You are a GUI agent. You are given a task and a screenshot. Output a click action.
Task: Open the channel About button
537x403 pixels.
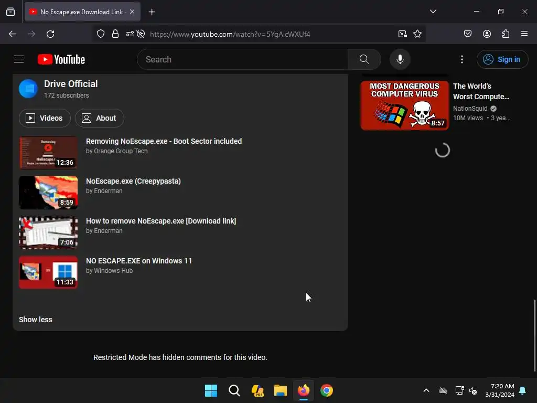pyautogui.click(x=99, y=118)
